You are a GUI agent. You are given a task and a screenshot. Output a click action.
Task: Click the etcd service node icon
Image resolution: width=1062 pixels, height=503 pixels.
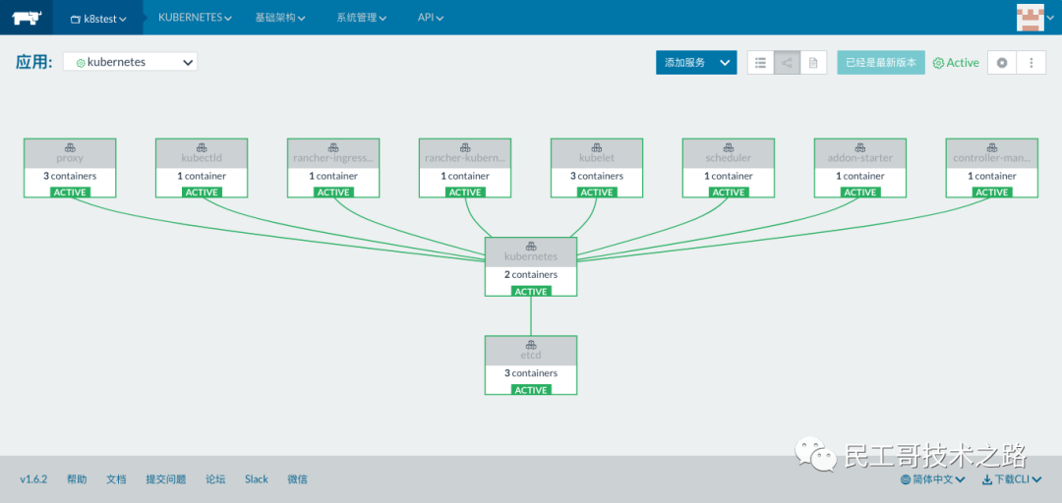click(531, 345)
